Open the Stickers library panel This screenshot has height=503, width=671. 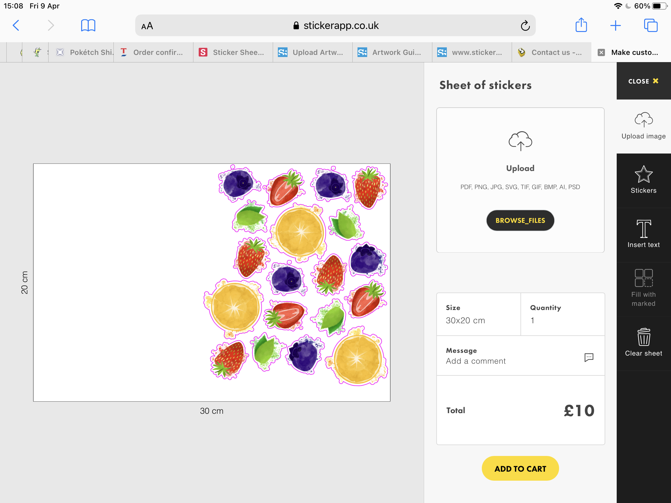[643, 180]
